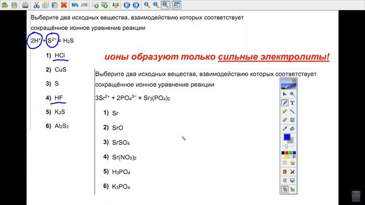Click the orange page icon in palette
The height and width of the screenshot is (205, 365).
(x=285, y=172)
